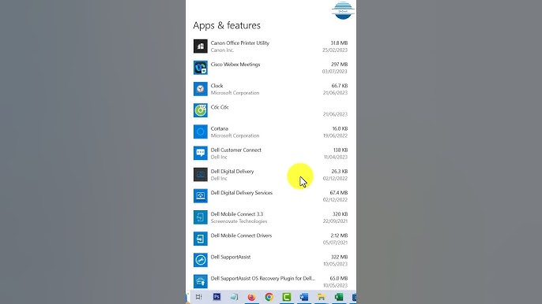Click the Cortana app icon
This screenshot has height=304, width=542.
point(201,132)
